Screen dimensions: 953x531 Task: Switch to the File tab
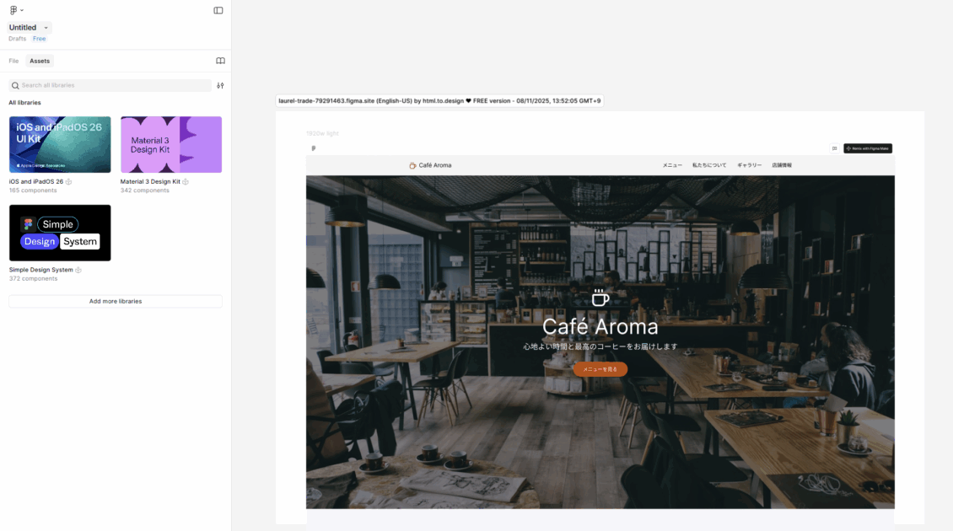pyautogui.click(x=13, y=61)
